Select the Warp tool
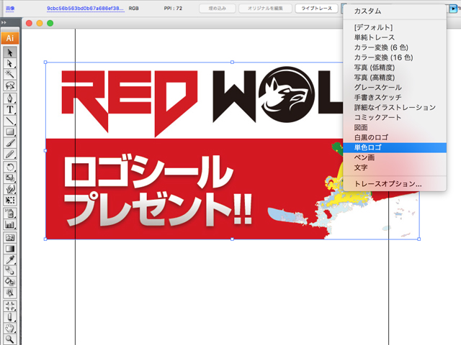461x345 pixels. click(x=10, y=189)
